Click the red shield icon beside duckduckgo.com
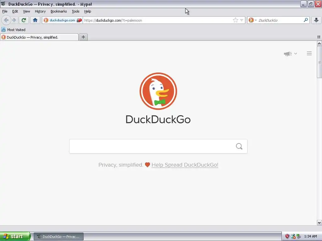The width and height of the screenshot is (322, 241). (79, 20)
